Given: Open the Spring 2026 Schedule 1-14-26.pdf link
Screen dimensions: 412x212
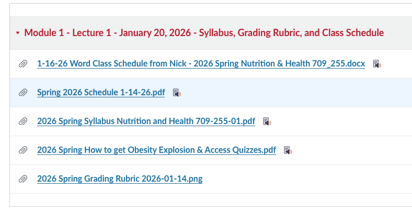Looking at the screenshot, I should click(x=101, y=93).
